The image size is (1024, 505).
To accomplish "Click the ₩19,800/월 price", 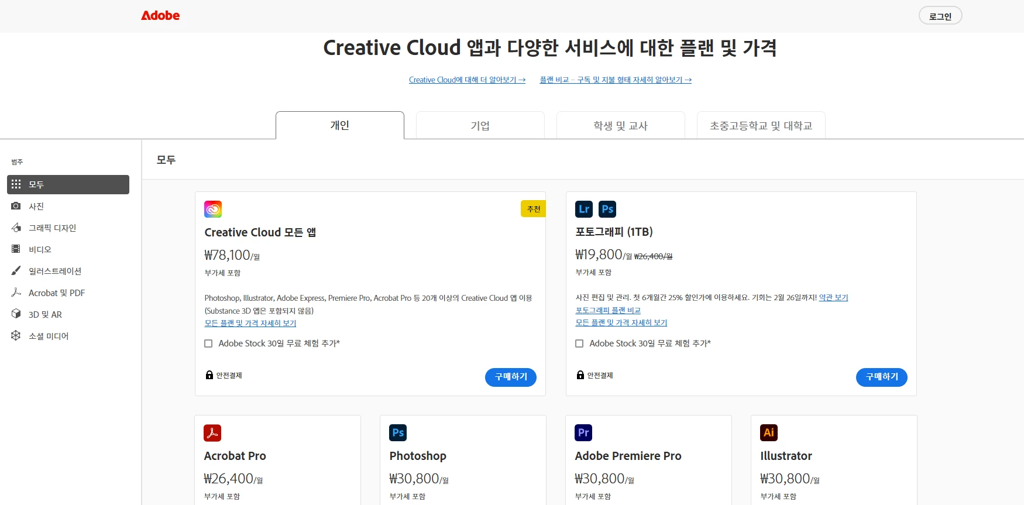I will click(603, 255).
